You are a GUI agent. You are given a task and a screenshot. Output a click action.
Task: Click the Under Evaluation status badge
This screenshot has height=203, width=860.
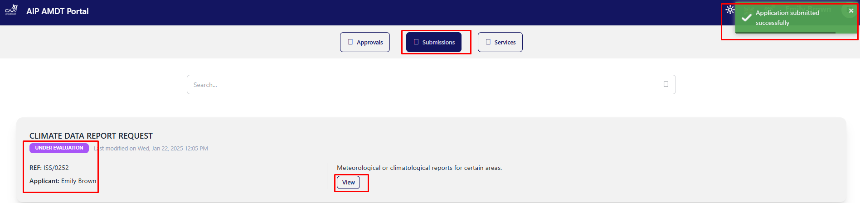point(59,148)
